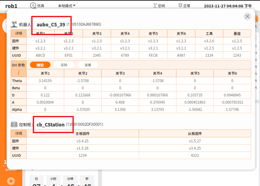
Task: Click robot serial number text in parentheses
Action: pyautogui.click(x=84, y=24)
